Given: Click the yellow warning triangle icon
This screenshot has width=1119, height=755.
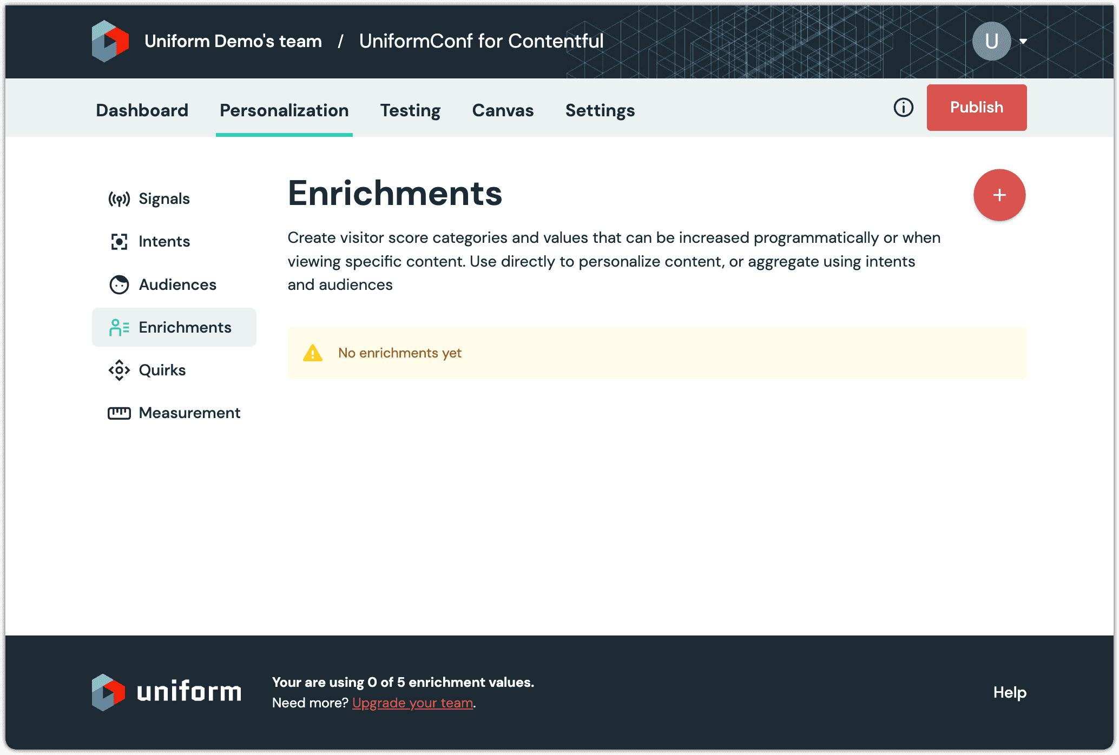Looking at the screenshot, I should point(313,353).
